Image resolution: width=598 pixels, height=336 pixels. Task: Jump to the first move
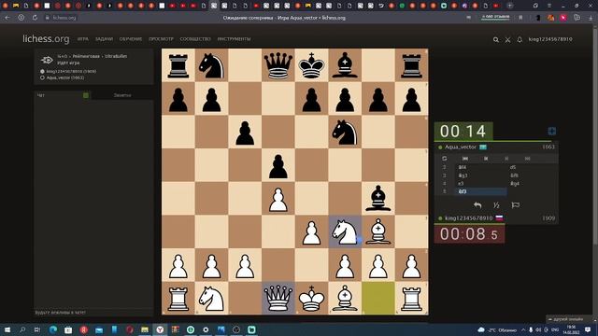465,159
